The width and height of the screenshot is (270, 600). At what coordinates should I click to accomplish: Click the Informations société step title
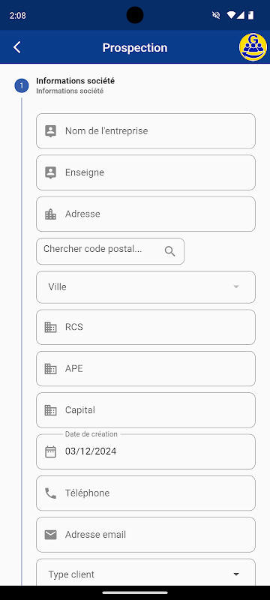pos(75,81)
